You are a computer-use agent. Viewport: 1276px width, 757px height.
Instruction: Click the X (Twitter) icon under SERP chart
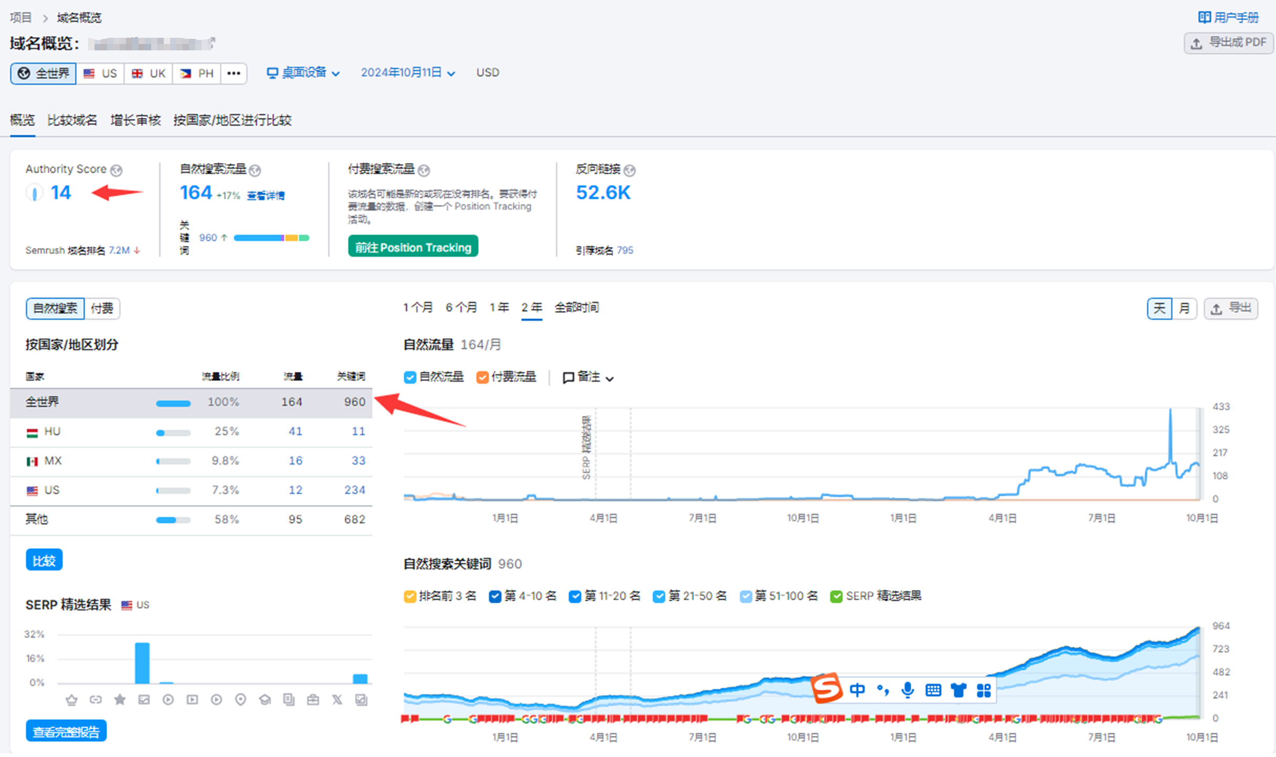click(337, 699)
